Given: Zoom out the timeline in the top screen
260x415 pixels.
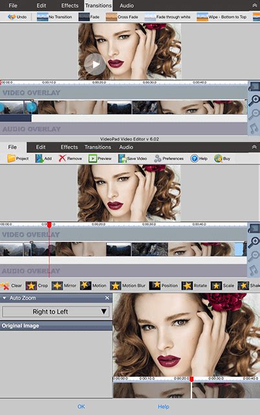Looking at the screenshot, I should point(254,114).
